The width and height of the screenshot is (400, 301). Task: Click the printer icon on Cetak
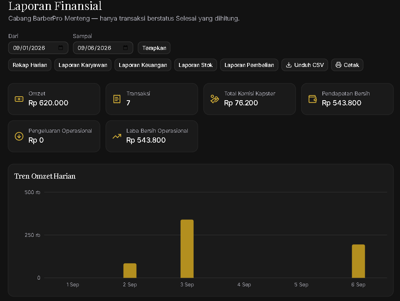[x=338, y=65]
